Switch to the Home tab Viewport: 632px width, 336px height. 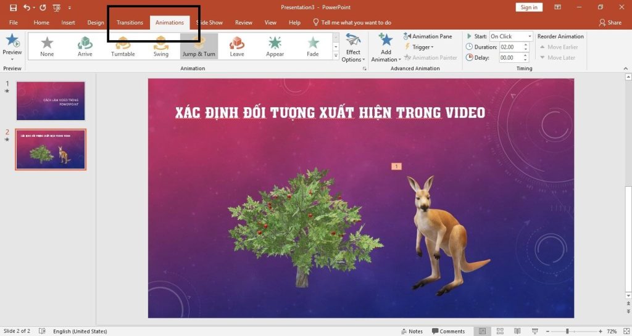(x=41, y=23)
